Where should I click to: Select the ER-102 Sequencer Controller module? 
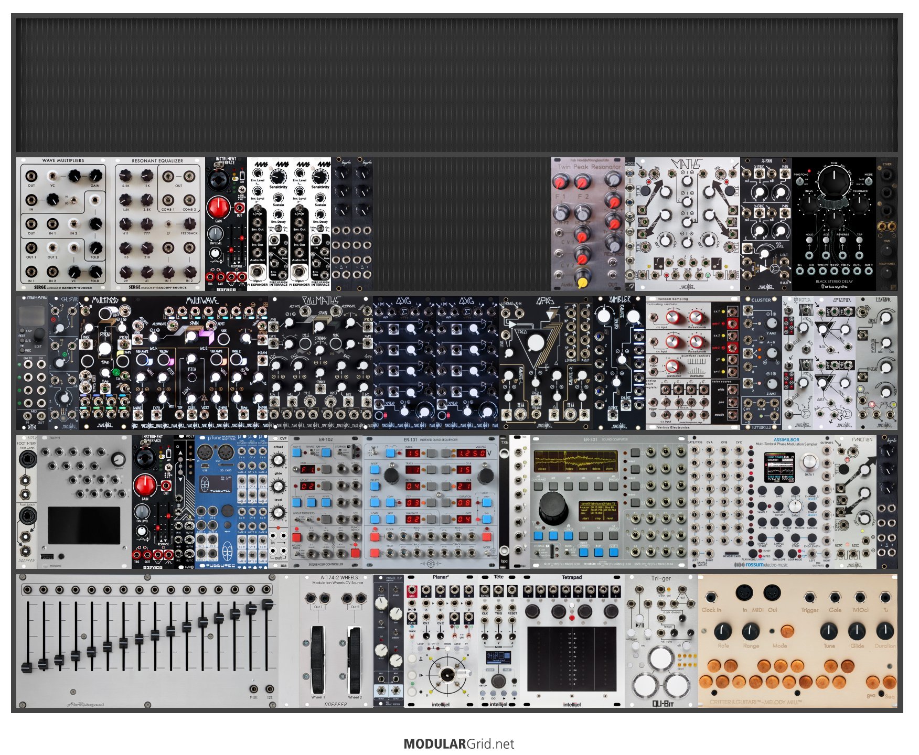[x=326, y=502]
